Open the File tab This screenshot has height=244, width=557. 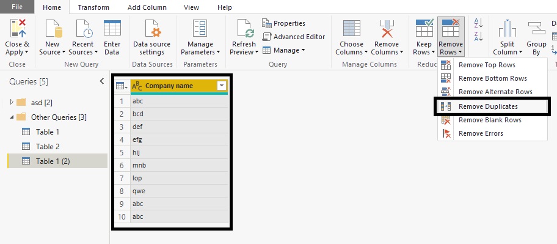(17, 7)
